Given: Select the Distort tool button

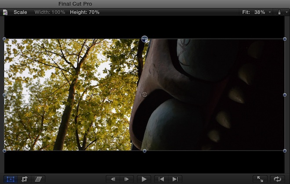Looking at the screenshot, I should [x=38, y=179].
